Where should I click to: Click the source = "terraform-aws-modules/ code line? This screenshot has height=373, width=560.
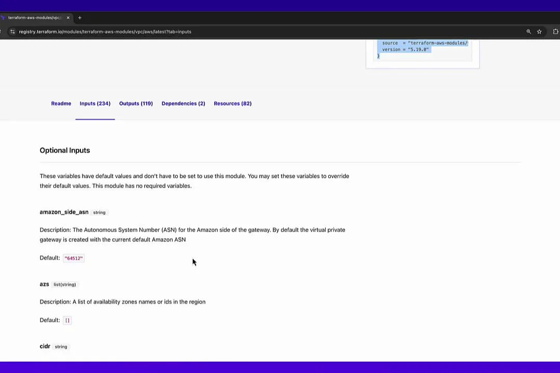425,43
